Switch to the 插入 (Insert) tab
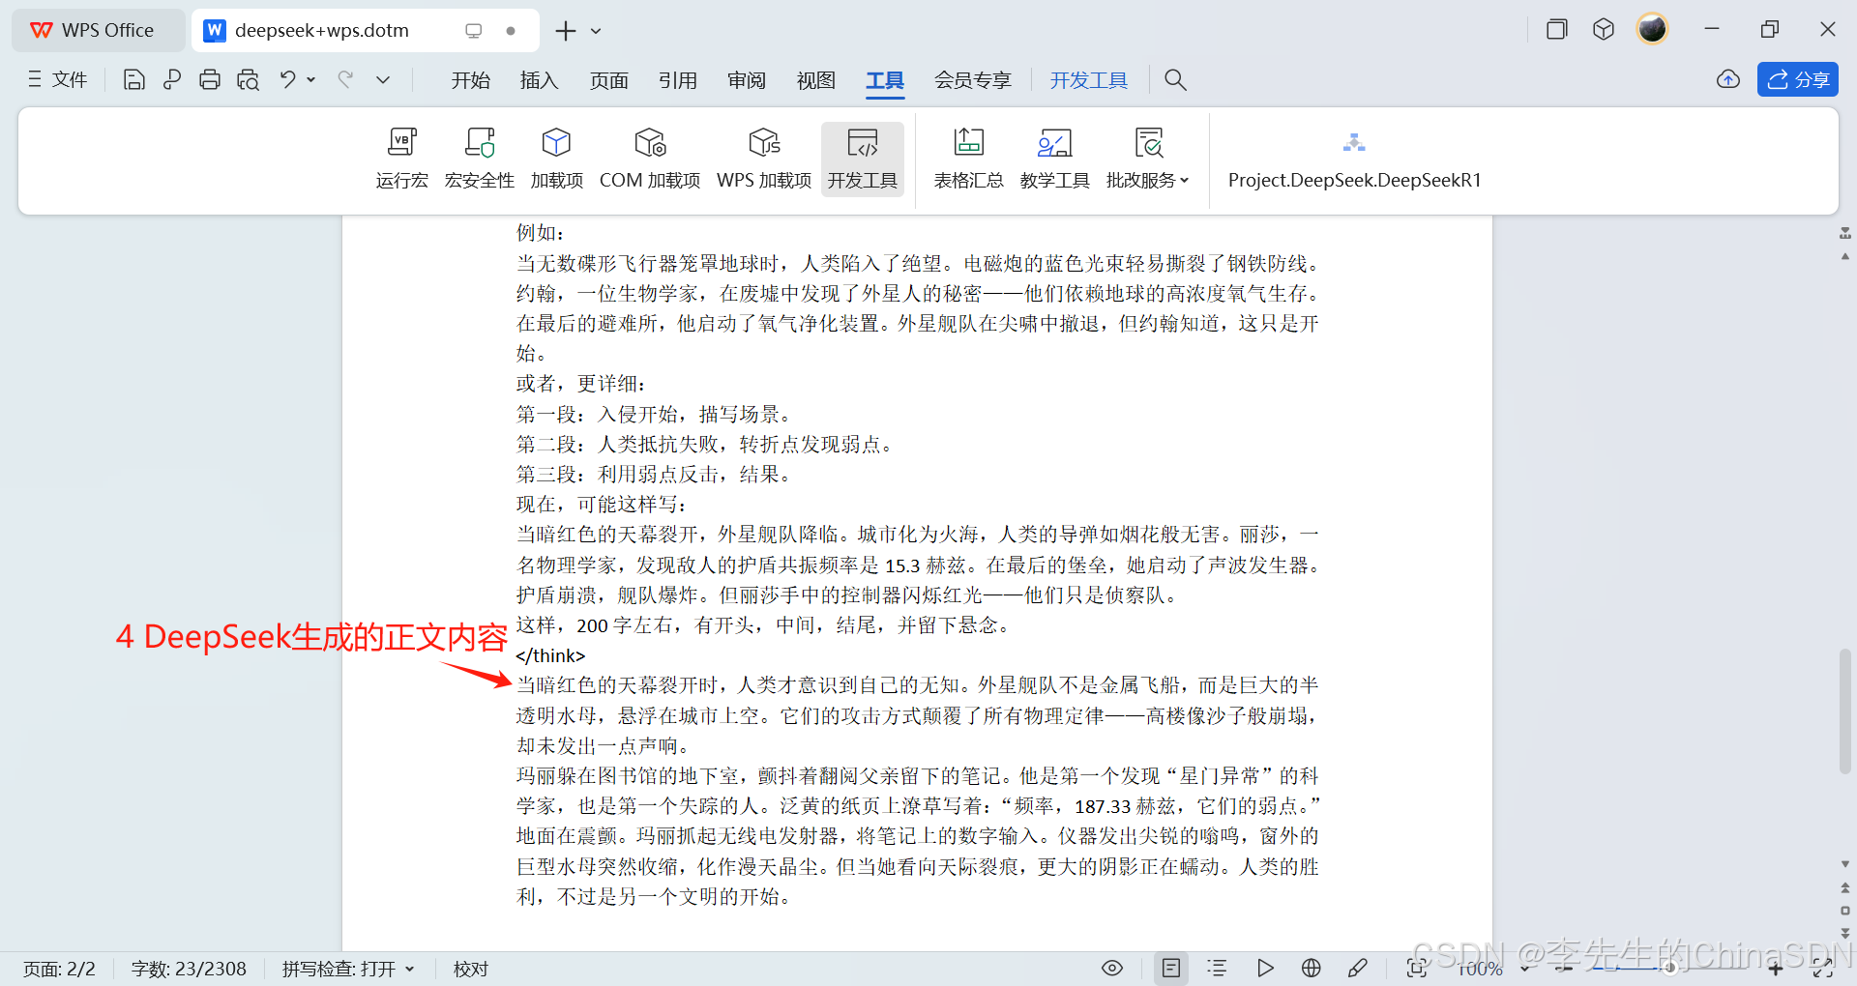Image resolution: width=1857 pixels, height=986 pixels. (x=540, y=80)
